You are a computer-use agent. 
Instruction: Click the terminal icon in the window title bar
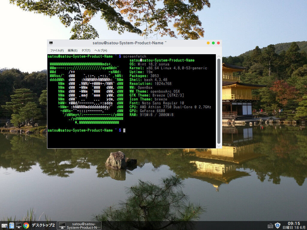pyautogui.click(x=52, y=43)
